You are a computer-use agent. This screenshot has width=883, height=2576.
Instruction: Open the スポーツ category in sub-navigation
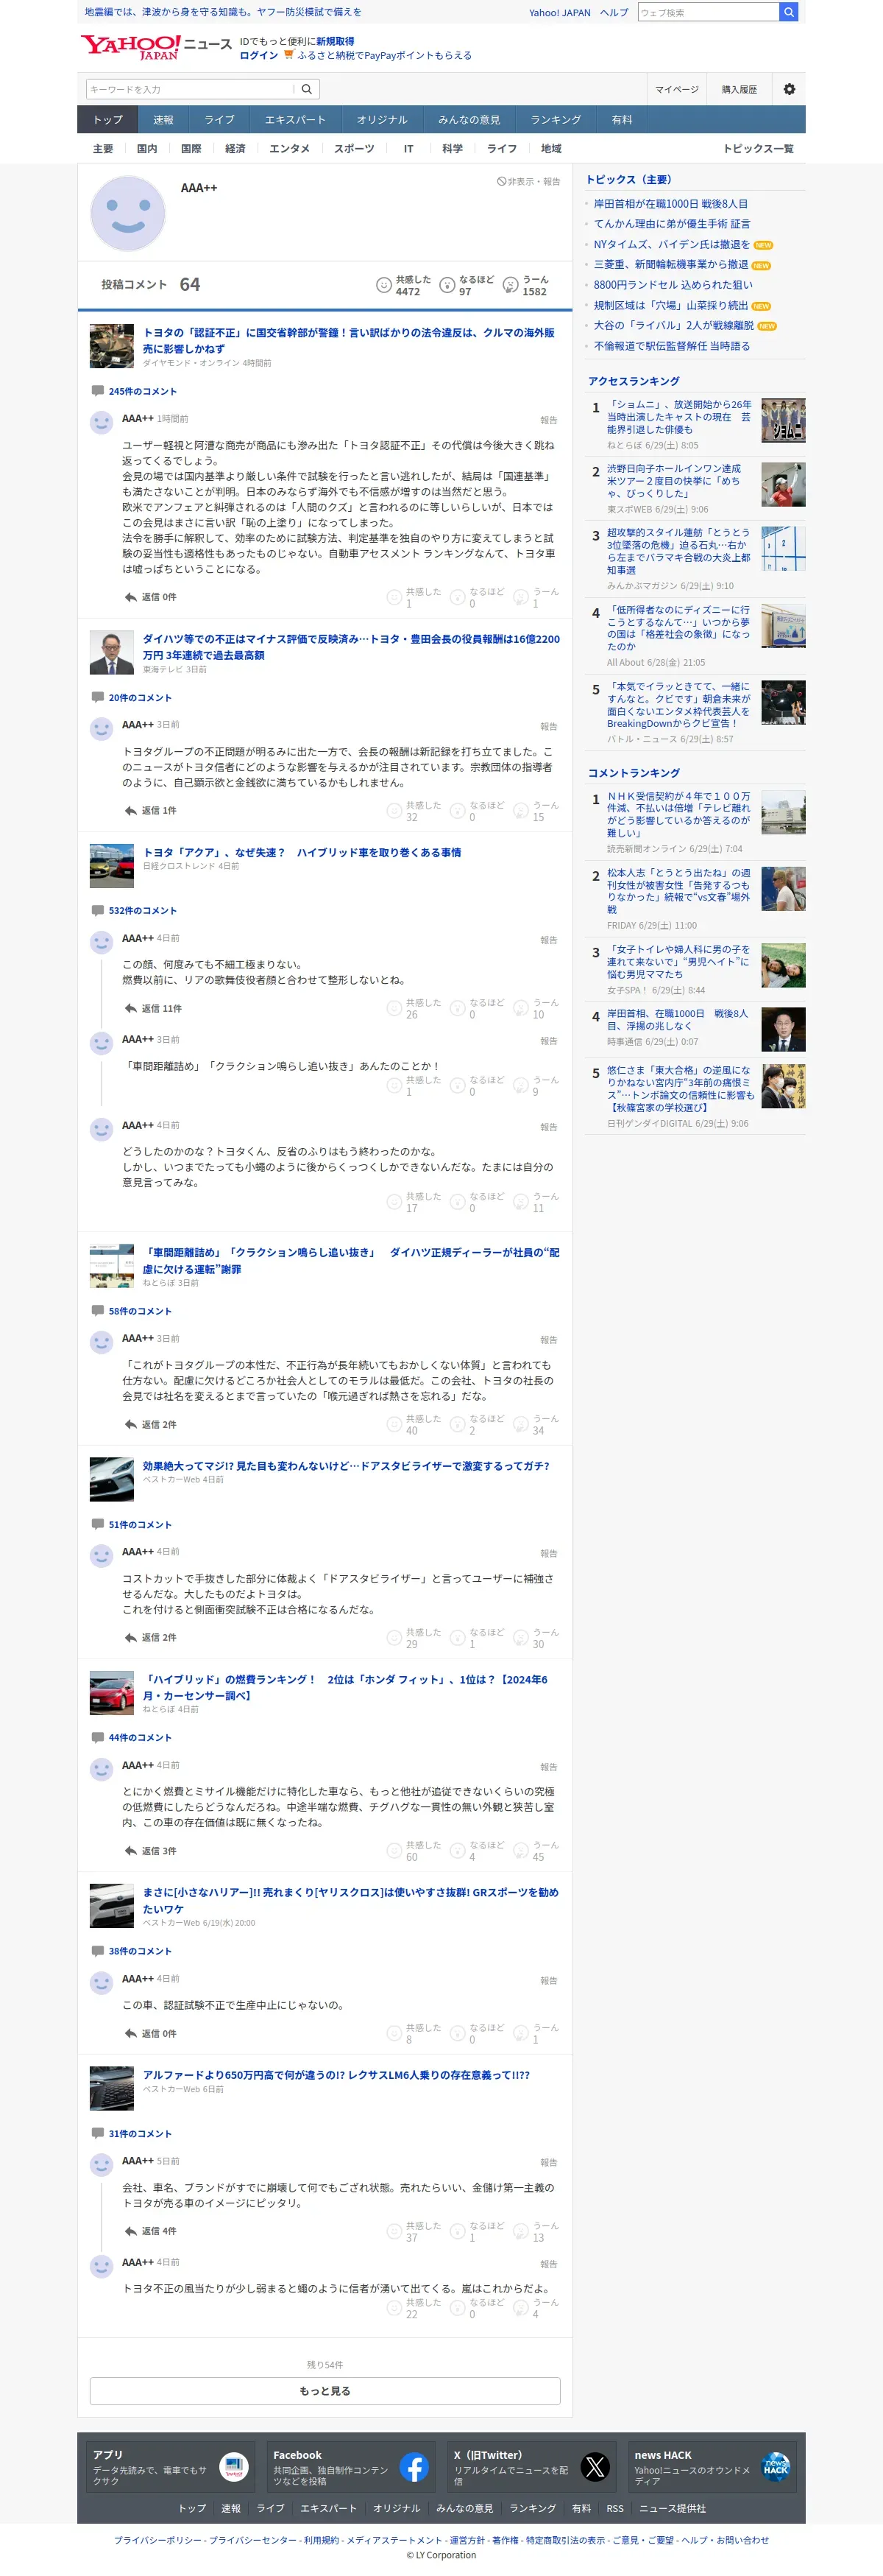tap(354, 149)
